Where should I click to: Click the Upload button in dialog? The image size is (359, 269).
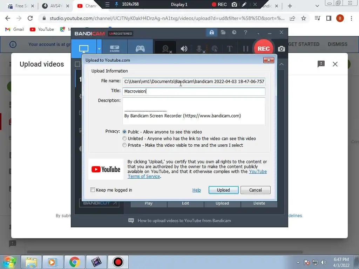pos(223,190)
